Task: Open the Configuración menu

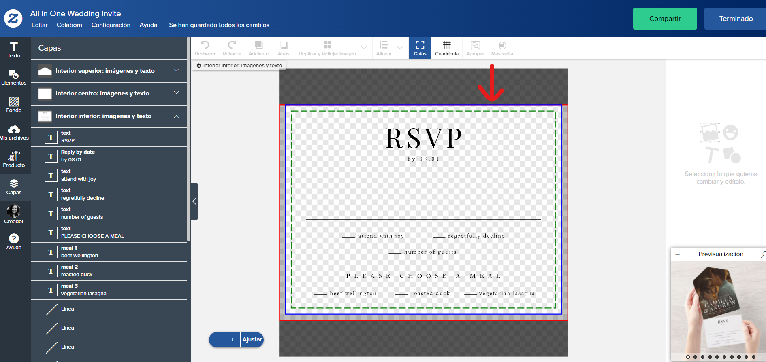Action: pyautogui.click(x=111, y=25)
